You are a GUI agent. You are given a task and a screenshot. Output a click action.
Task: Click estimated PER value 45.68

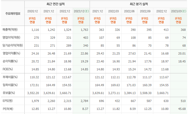point(182,109)
